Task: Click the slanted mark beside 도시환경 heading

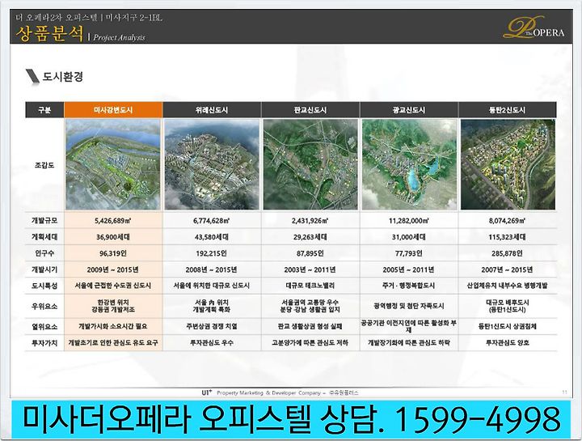Action: [x=32, y=76]
